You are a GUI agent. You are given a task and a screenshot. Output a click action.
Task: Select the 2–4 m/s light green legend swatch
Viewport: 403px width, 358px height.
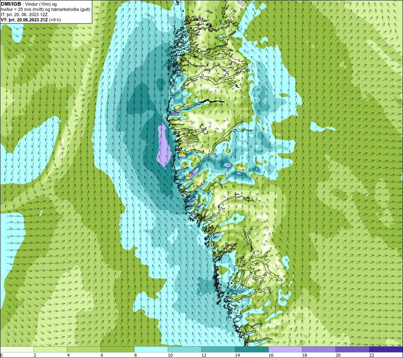click(x=50, y=349)
